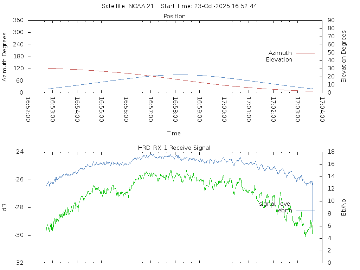This screenshot has height=270, width=360.
Task: Click the dB left axis label
Action: tap(5, 207)
